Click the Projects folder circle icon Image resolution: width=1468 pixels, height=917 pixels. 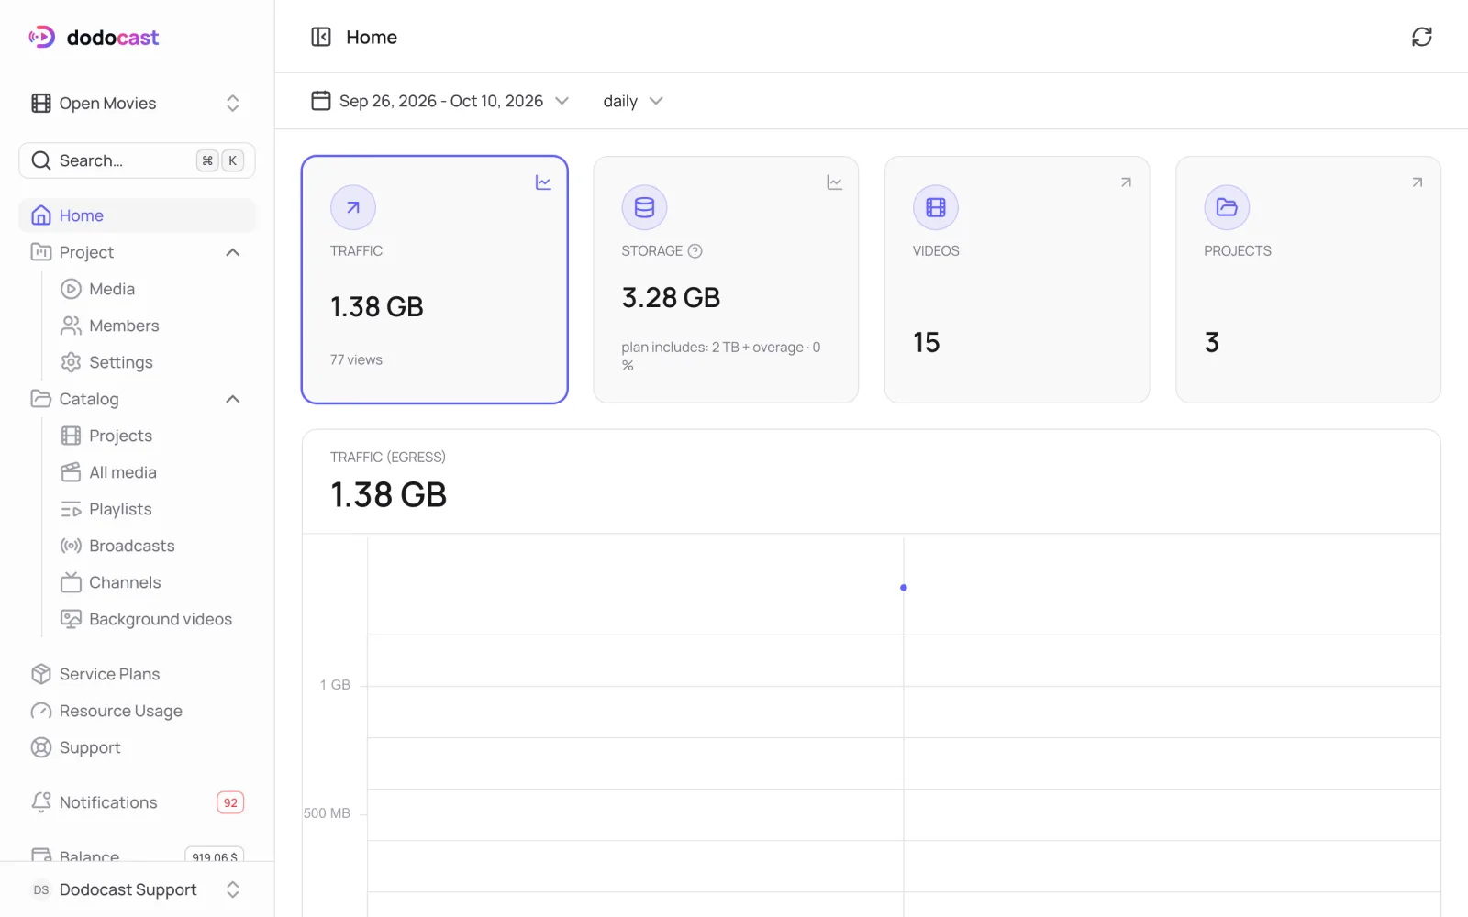tap(1227, 208)
